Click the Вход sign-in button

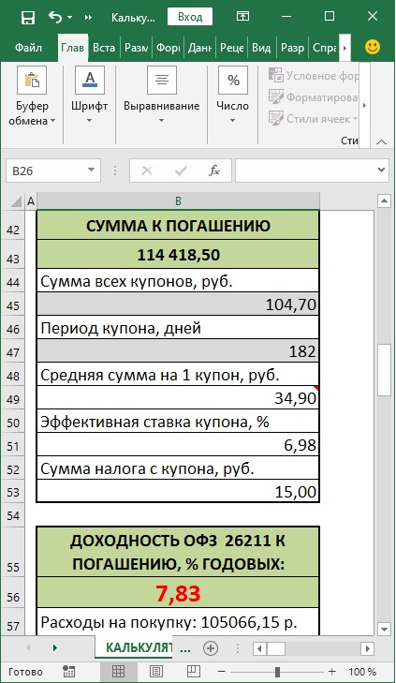[190, 17]
